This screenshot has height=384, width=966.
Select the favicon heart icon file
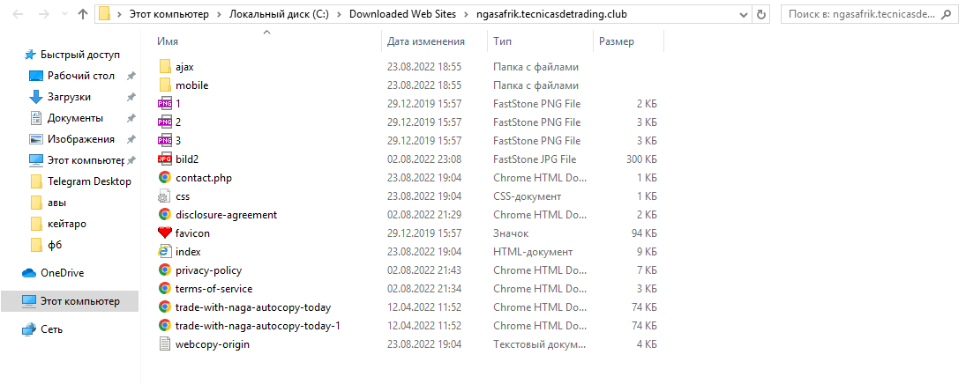[x=164, y=233]
